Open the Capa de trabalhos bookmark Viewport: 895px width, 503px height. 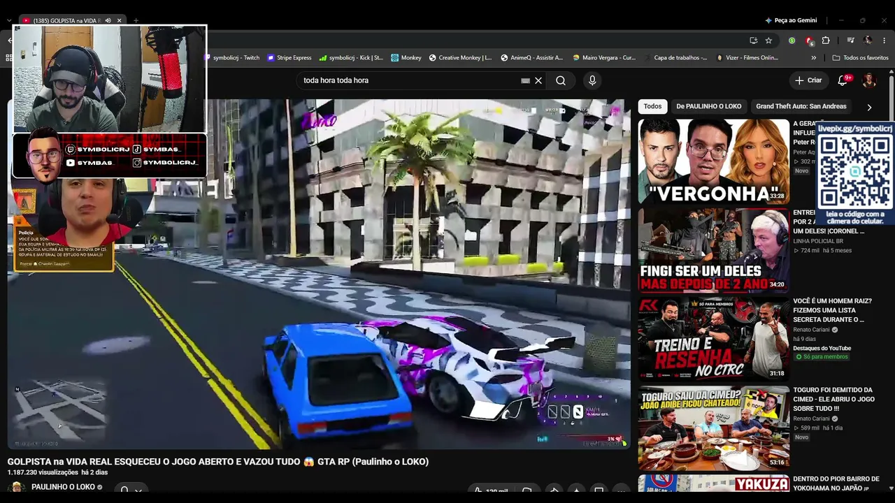tap(675, 58)
